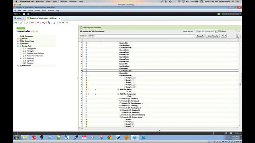Toggle the checkmark on the 12. Formula ( 7. Documentation ) row

coord(81,115)
